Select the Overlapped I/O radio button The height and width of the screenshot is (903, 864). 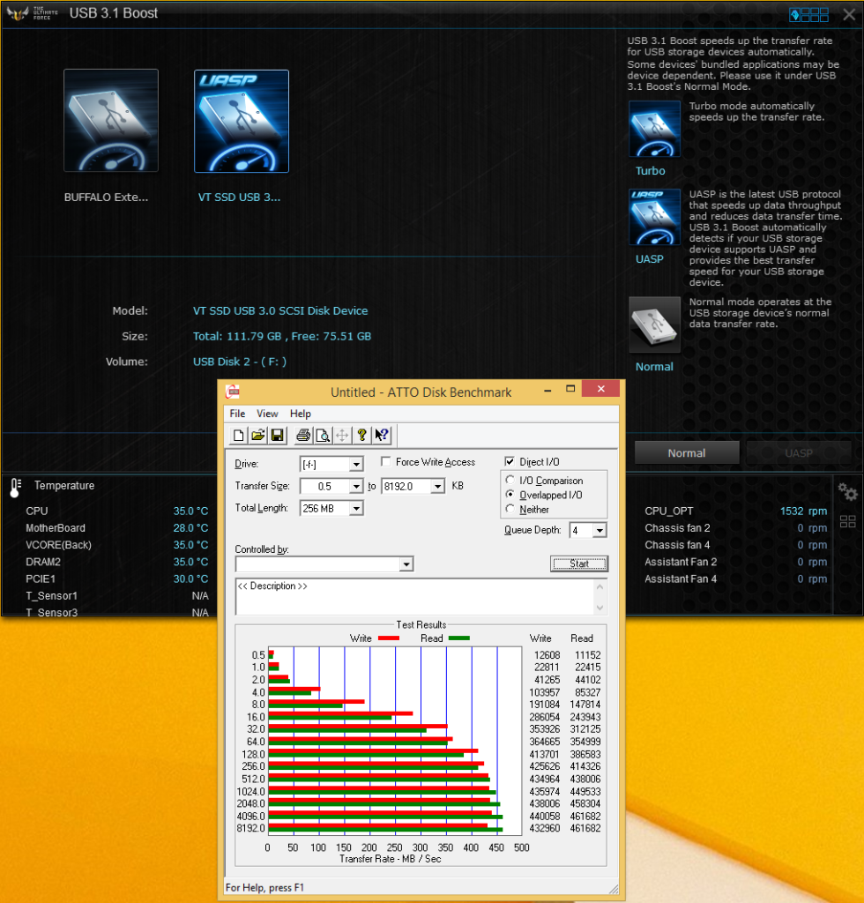pyautogui.click(x=510, y=495)
